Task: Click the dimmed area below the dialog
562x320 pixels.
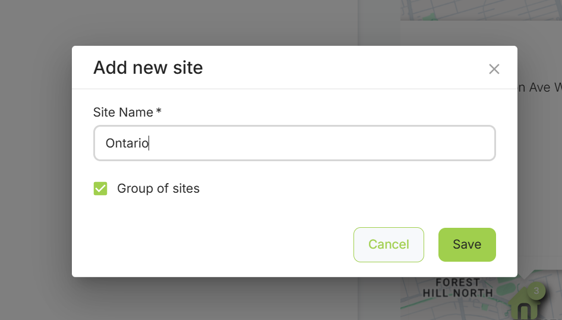Action: pos(238,300)
